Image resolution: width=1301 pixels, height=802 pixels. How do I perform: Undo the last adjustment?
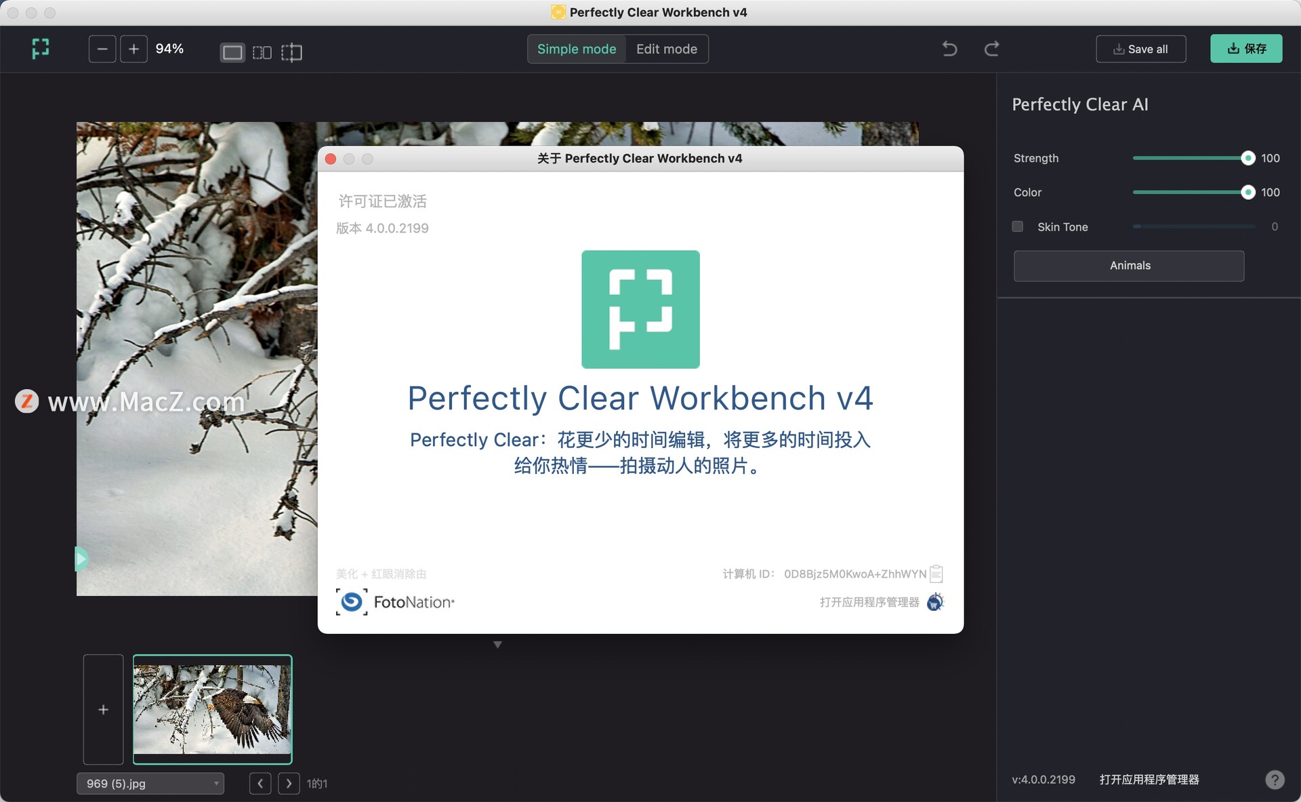click(950, 49)
